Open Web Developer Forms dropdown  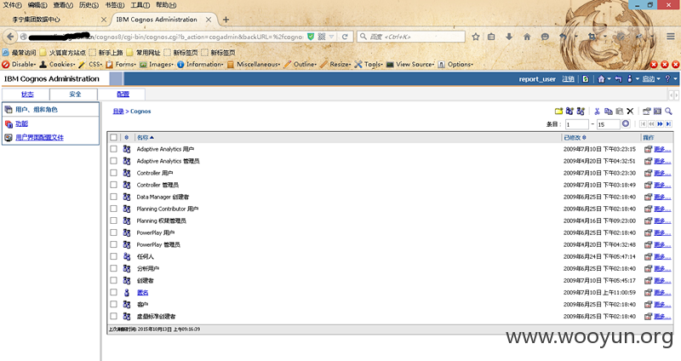[x=121, y=65]
